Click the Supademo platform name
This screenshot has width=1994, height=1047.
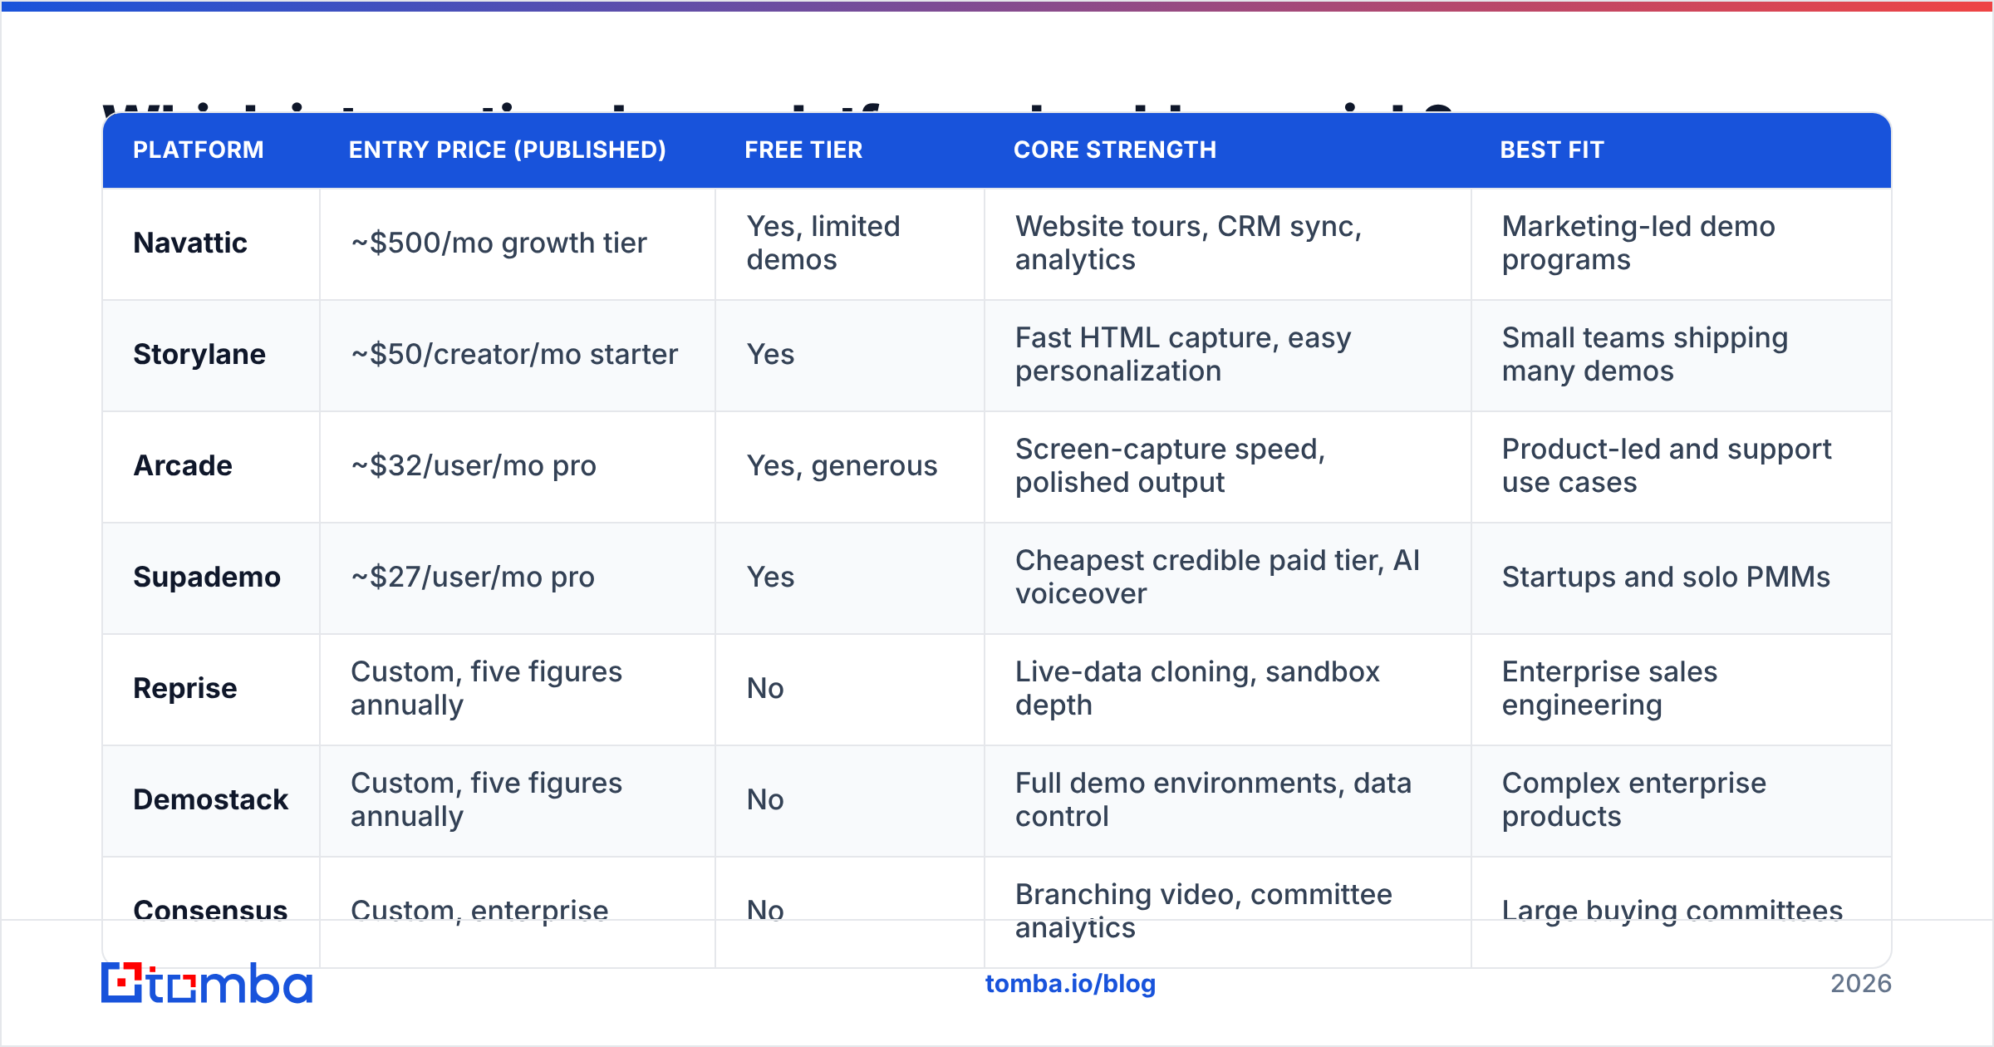(207, 577)
